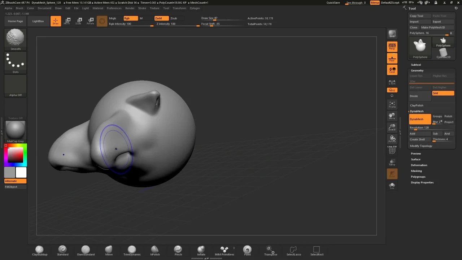Viewport: 462px width, 260px height.
Task: Switch to Rotate mode in top shelf
Action: point(90,21)
